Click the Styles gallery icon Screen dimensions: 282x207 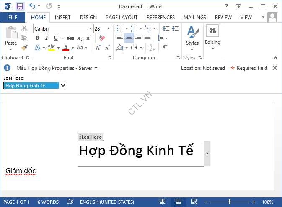tap(192, 32)
